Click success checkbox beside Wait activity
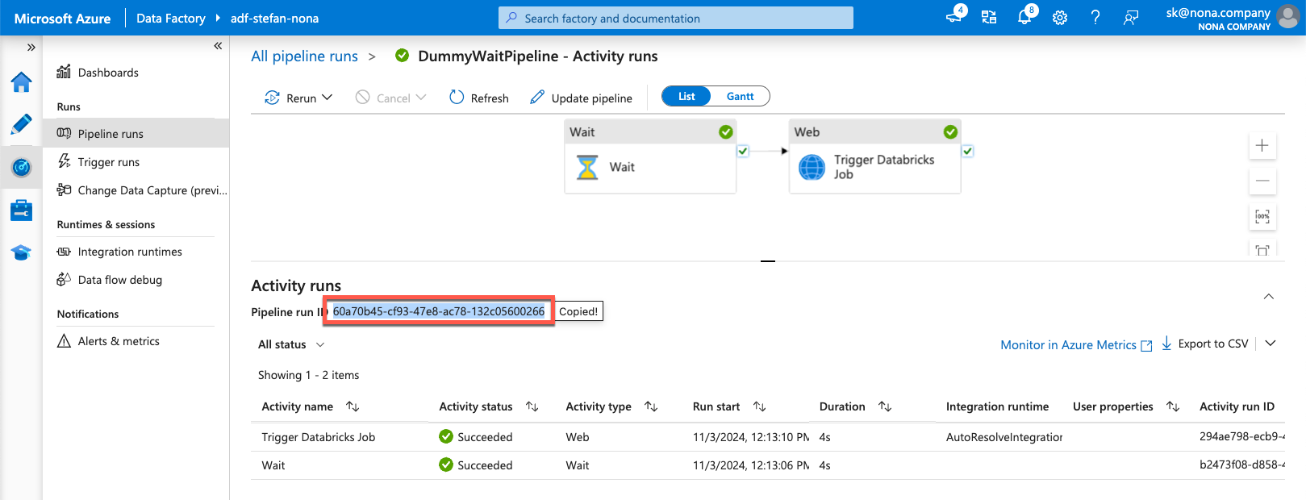 coord(743,152)
